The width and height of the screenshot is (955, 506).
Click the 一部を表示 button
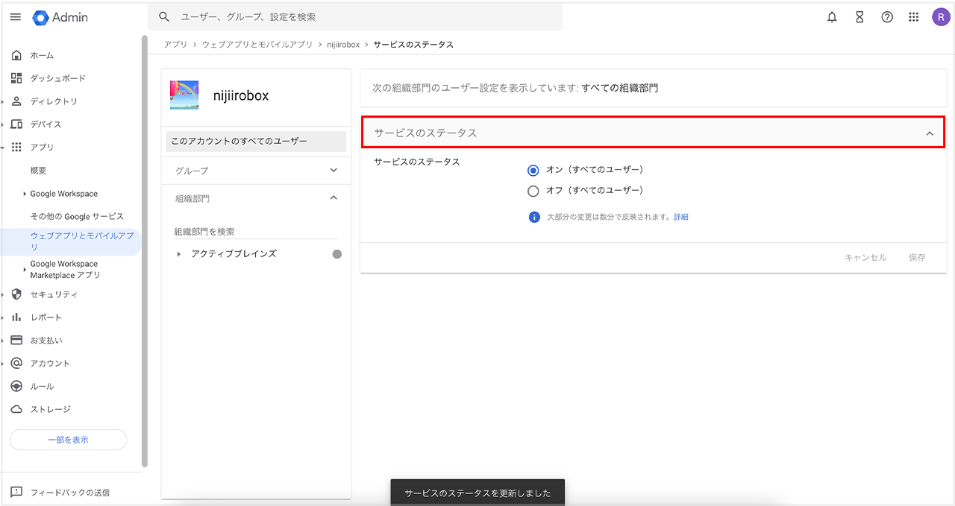click(x=68, y=440)
